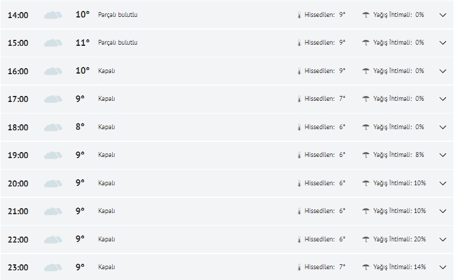
Task: Click the cloud icon for 14:00
Action: click(x=53, y=15)
